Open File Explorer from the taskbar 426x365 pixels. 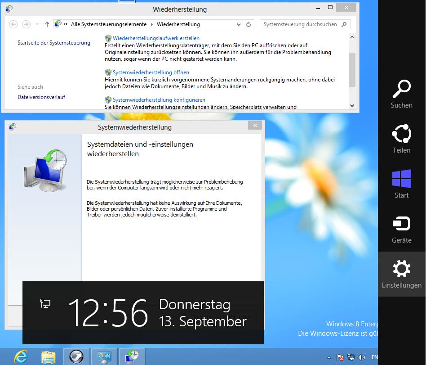click(49, 356)
